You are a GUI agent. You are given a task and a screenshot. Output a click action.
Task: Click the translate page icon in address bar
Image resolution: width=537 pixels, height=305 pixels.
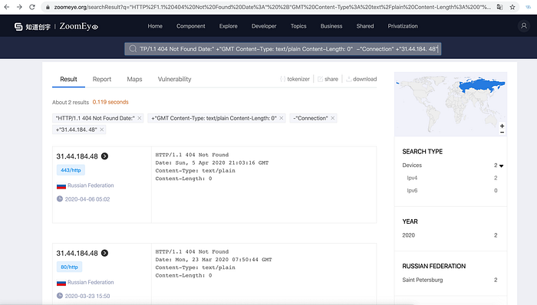(499, 7)
